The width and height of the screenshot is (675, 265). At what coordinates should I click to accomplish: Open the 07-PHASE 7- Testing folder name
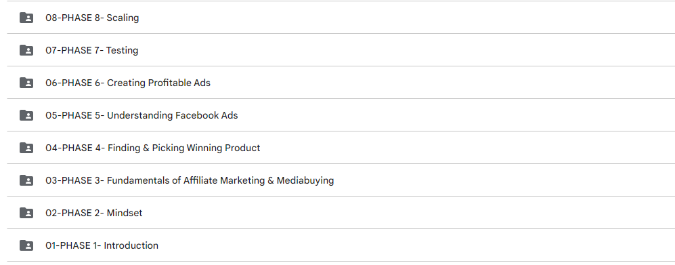[91, 50]
